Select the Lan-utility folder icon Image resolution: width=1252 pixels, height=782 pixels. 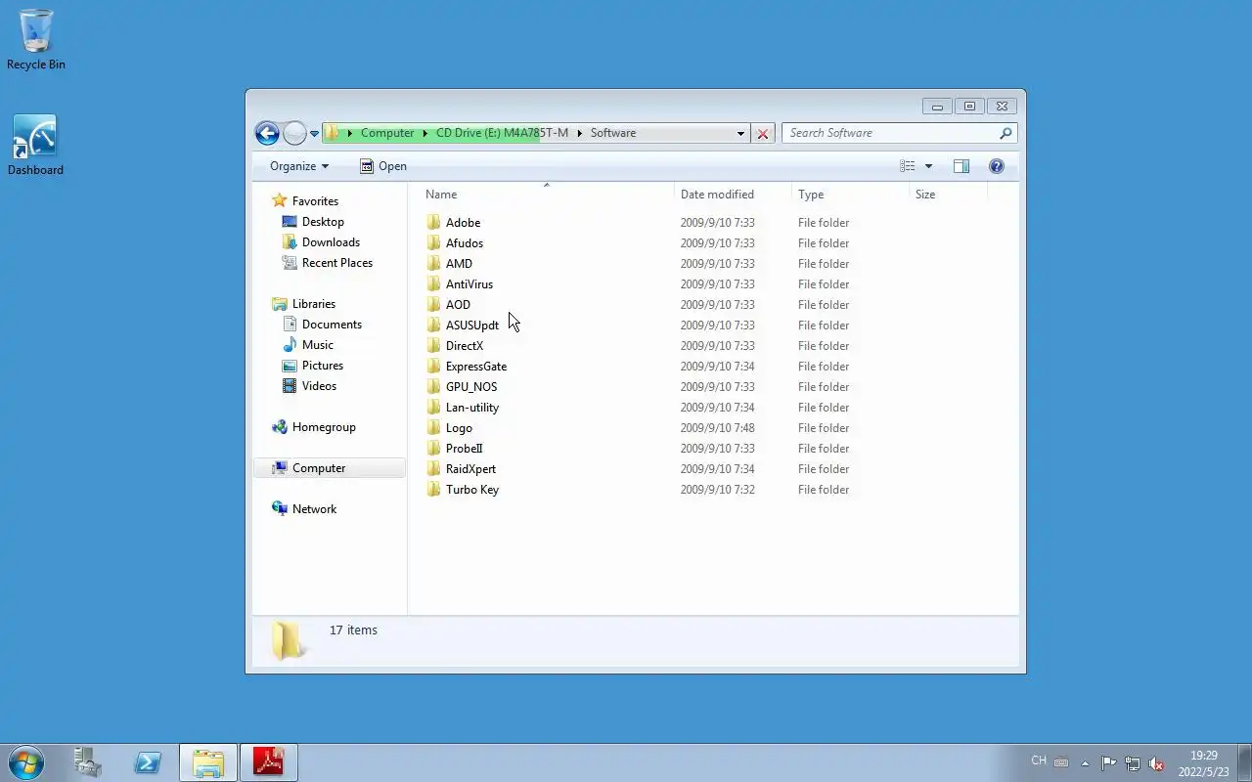tap(434, 408)
